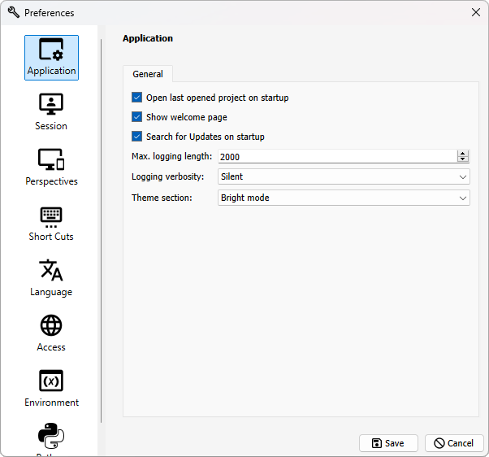
Task: Click the Max. logging length input field
Action: (337, 156)
